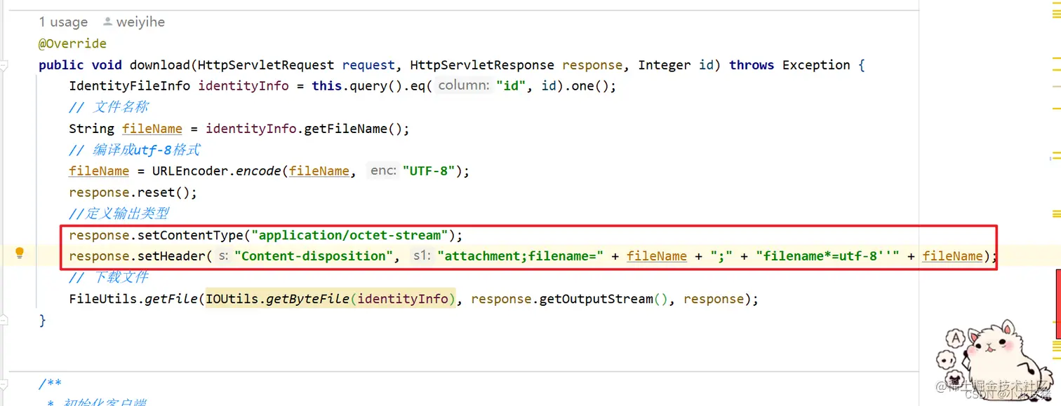
Task: Click the "column:" parameter hint
Action: tap(463, 86)
